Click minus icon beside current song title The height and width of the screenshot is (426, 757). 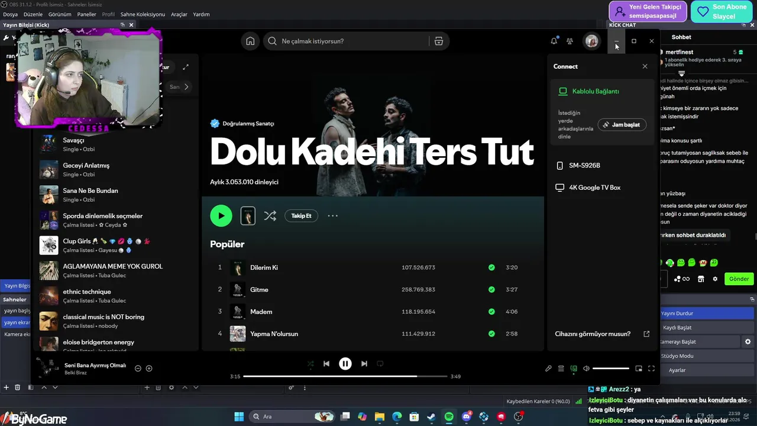(x=138, y=368)
